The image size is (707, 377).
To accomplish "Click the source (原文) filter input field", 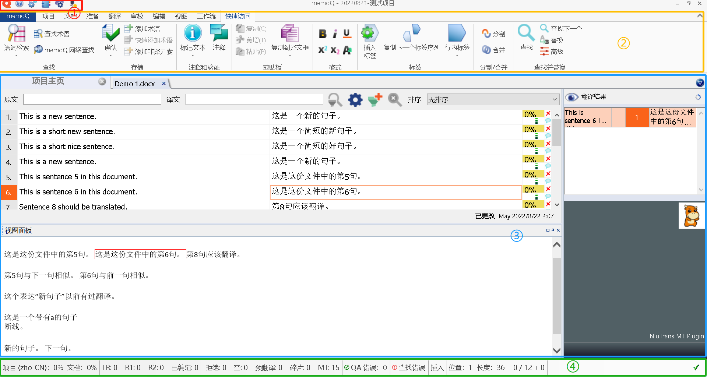I will point(92,99).
